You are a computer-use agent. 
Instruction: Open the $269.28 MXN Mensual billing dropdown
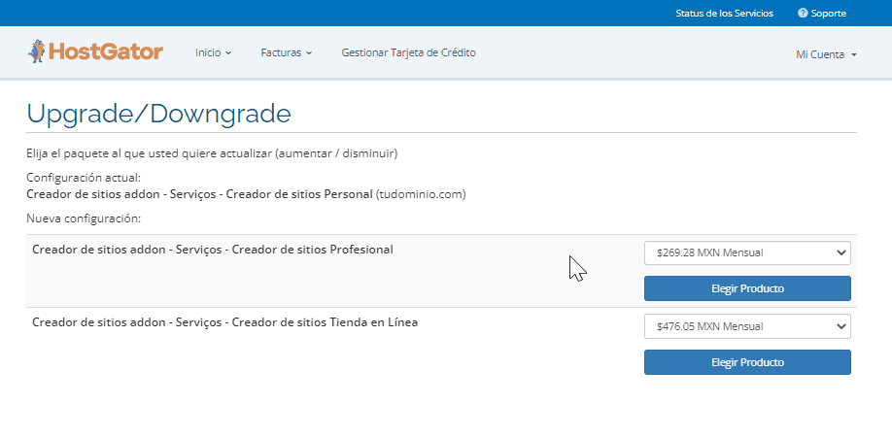pos(747,252)
